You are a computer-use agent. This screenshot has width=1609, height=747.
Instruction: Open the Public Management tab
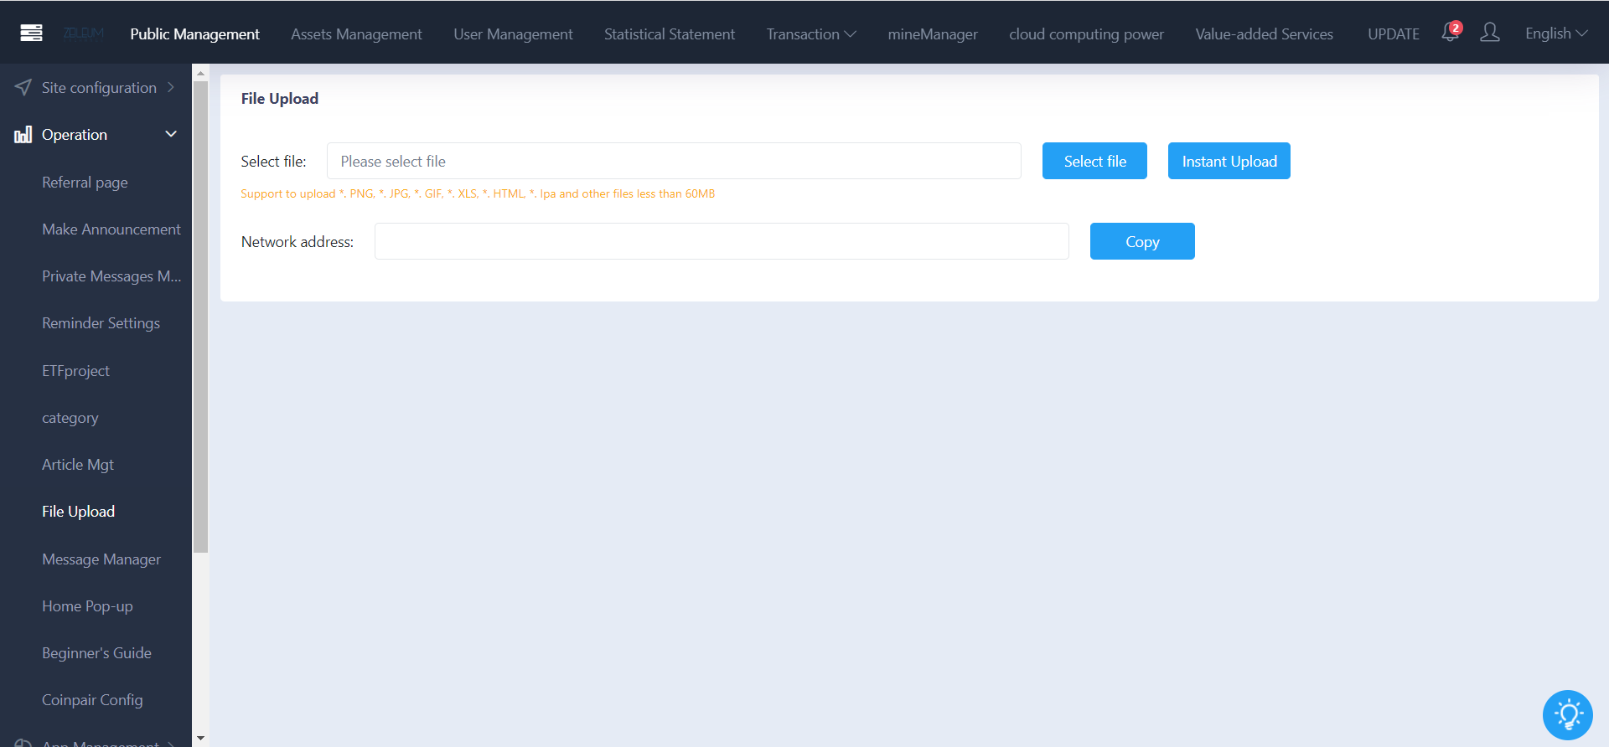coord(194,34)
